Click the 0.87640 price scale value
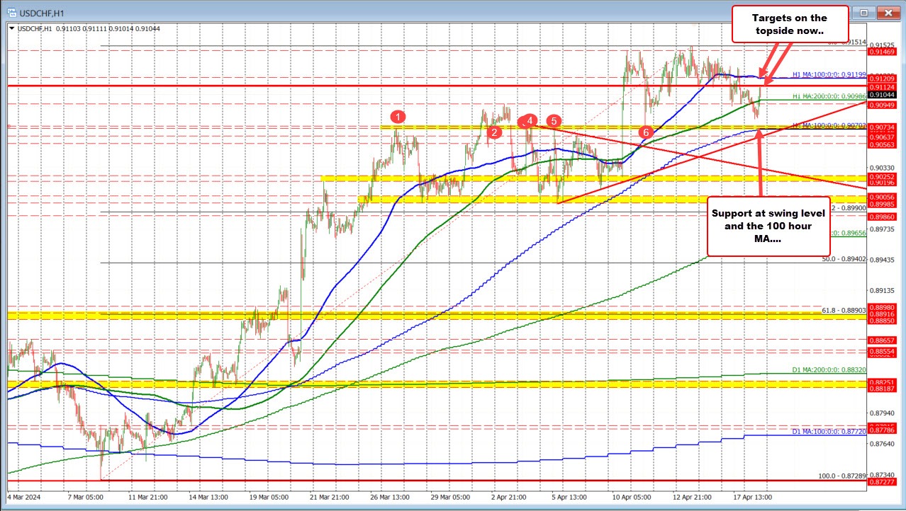The image size is (906, 511). [880, 444]
